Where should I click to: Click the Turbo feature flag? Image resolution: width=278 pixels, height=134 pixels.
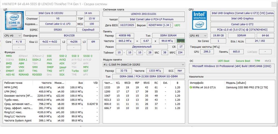pos(75,71)
